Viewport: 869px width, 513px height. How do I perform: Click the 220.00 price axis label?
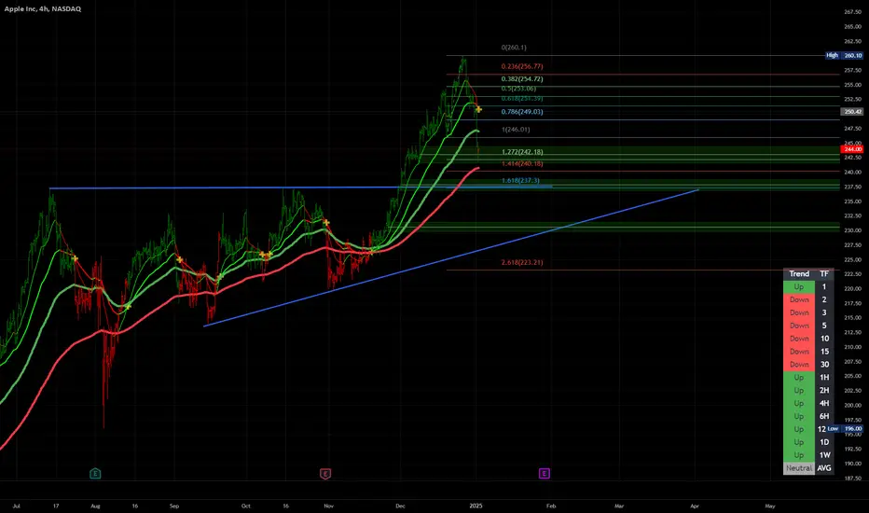[x=852, y=288]
